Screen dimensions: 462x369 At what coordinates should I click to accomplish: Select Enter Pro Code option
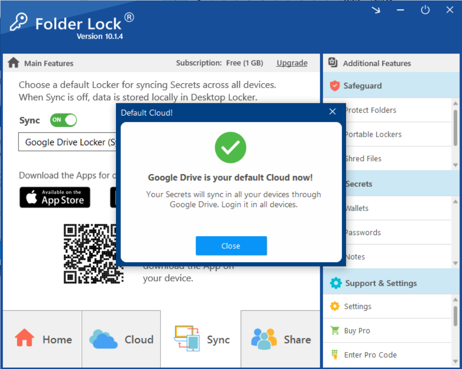click(387, 354)
